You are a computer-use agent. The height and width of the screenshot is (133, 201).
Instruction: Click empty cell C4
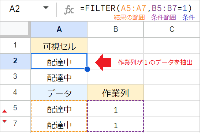click(x=172, y=92)
